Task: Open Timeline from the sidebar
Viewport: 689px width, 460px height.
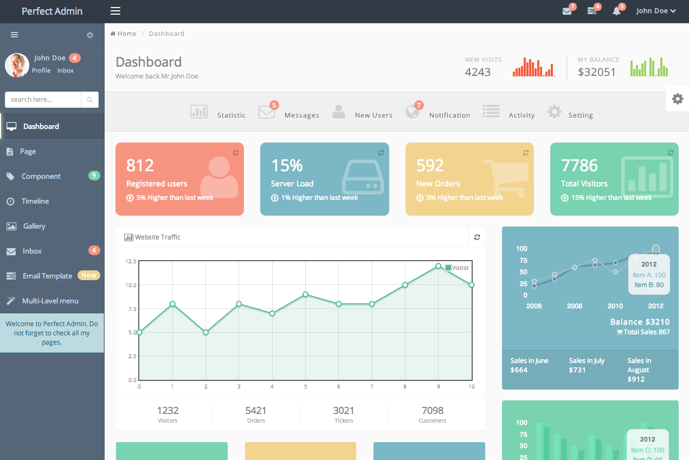Action: 35,201
